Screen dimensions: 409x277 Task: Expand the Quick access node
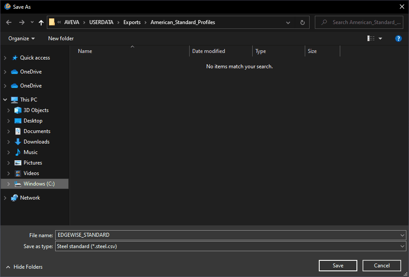coord(5,58)
